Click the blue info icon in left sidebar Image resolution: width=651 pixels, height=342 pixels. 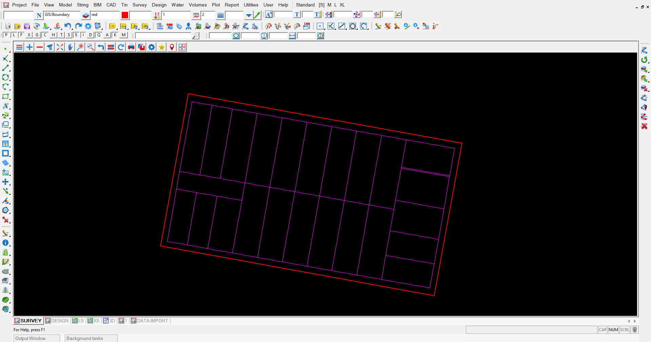point(5,243)
